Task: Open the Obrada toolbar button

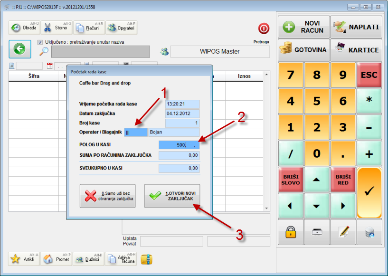Action: 24,28
